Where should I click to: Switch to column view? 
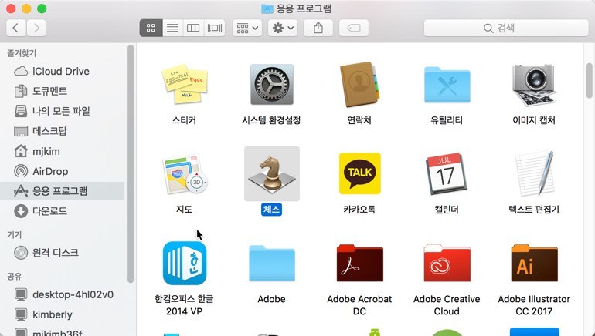pos(193,28)
